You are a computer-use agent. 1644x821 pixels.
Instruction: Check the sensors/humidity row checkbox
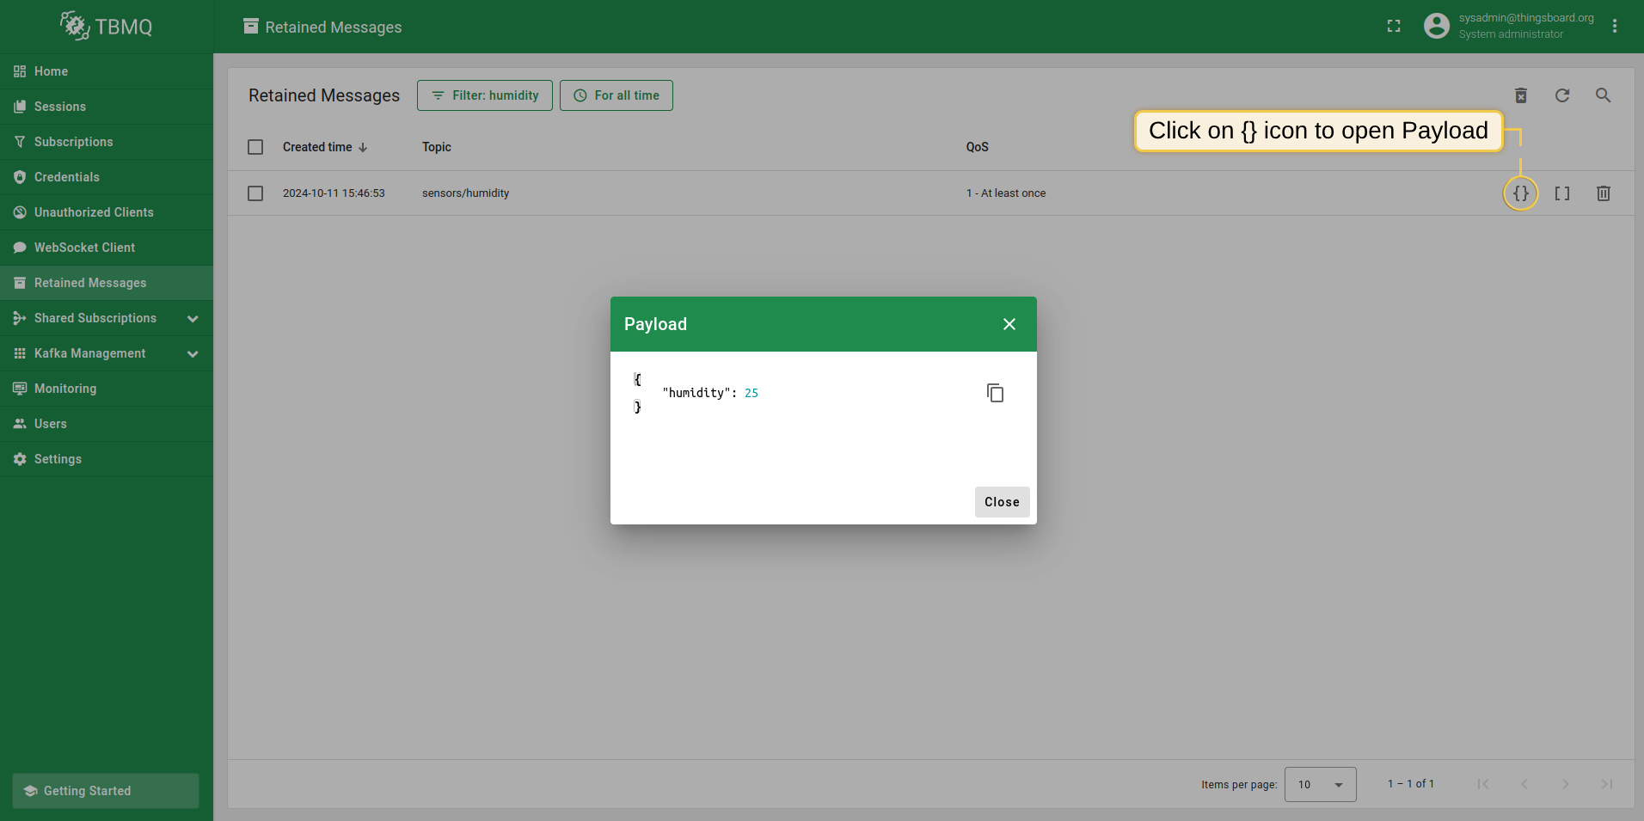pos(255,193)
